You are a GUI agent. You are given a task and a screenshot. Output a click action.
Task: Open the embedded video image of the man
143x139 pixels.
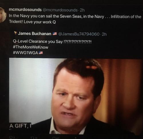(x=76, y=96)
